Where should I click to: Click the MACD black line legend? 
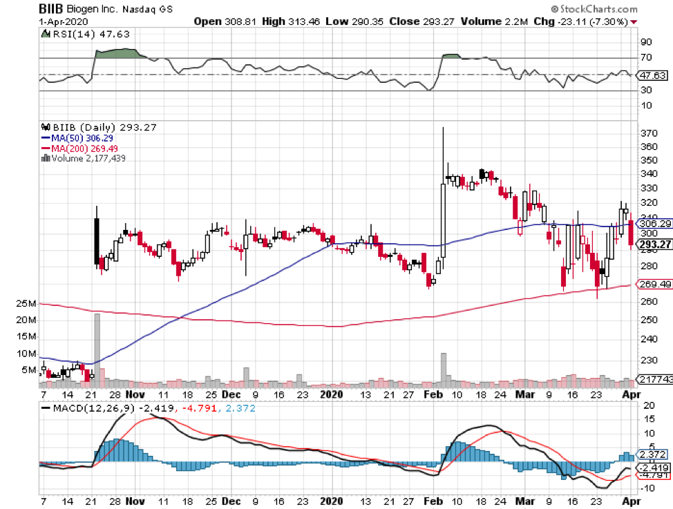[x=46, y=408]
